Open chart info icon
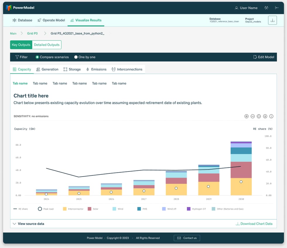Image resolution: width=287 pixels, height=248 pixels. (271, 116)
